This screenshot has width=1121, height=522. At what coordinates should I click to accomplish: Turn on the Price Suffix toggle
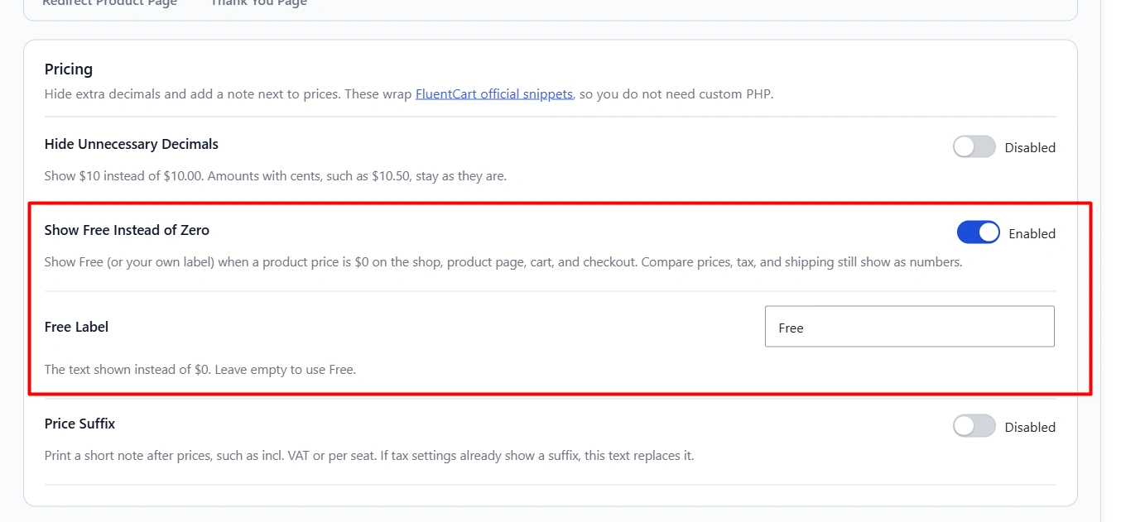974,427
